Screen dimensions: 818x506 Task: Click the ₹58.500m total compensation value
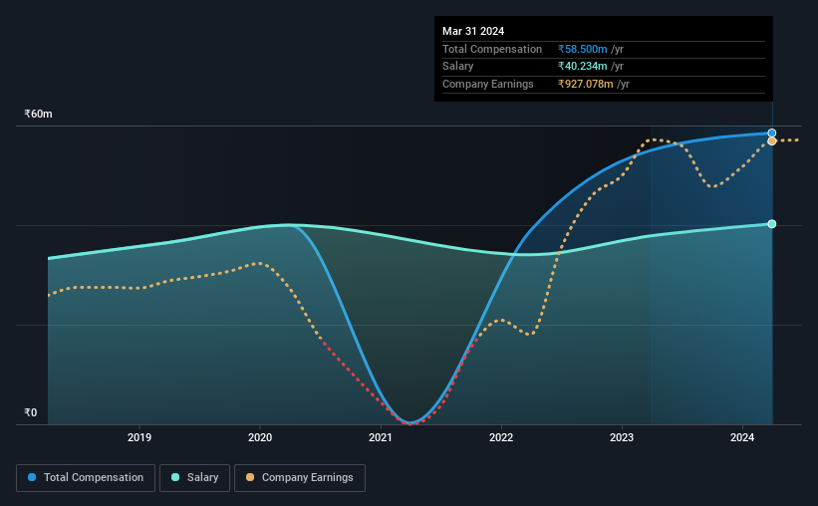click(x=582, y=49)
